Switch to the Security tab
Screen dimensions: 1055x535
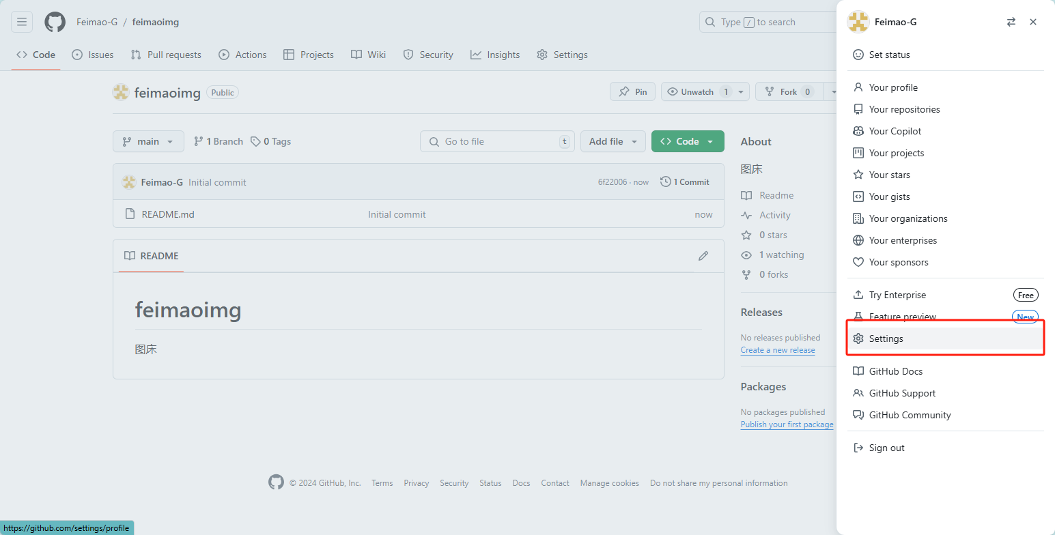428,55
